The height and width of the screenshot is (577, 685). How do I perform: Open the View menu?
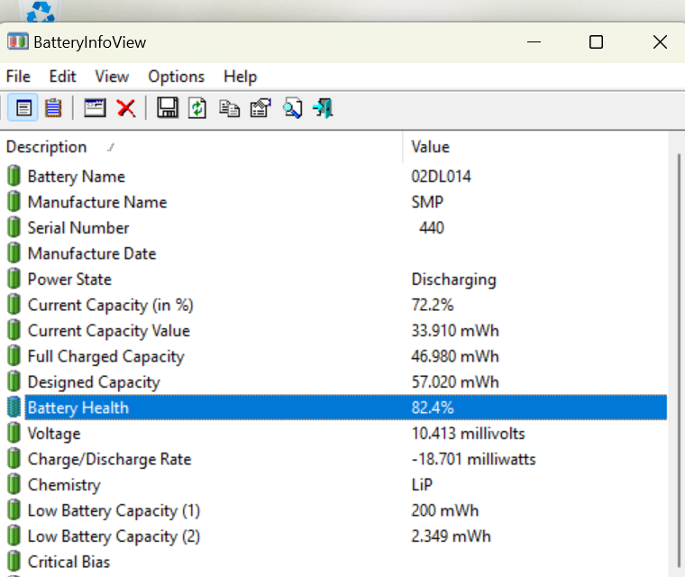112,77
